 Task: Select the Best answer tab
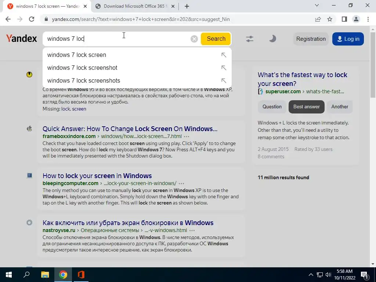[307, 107]
